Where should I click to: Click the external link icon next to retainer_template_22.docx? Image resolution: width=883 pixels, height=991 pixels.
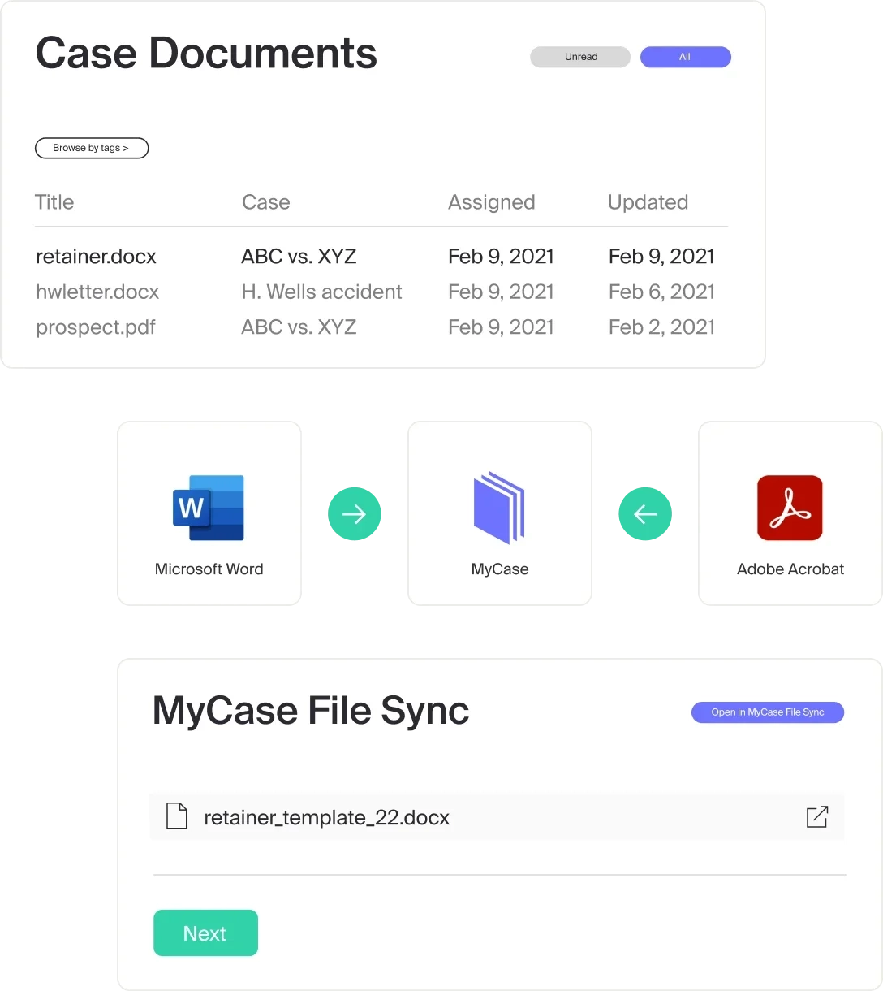coord(817,816)
